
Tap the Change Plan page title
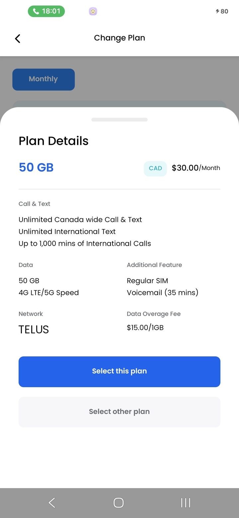(119, 38)
